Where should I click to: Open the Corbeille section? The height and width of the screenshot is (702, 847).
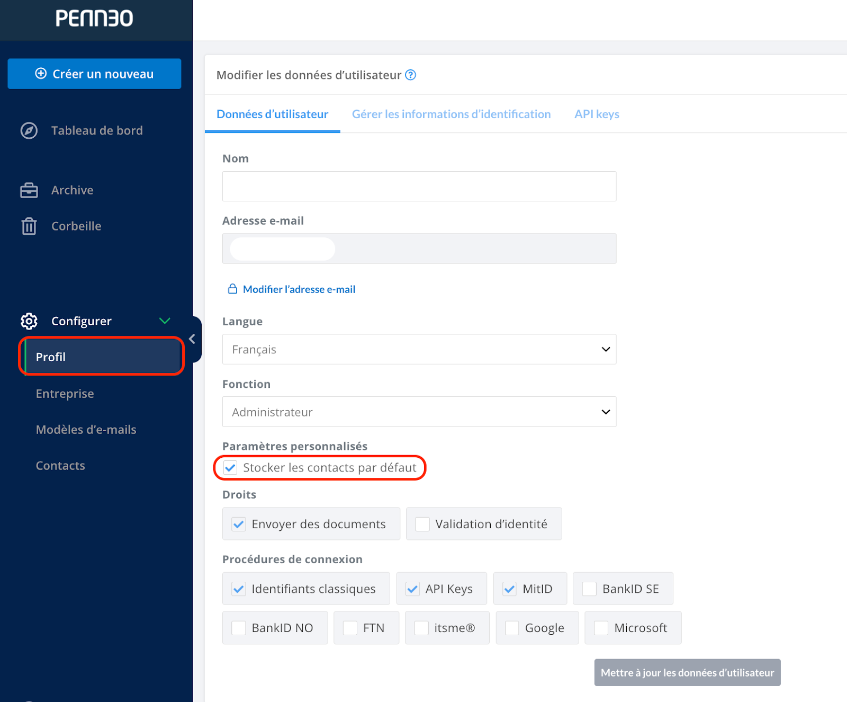76,226
